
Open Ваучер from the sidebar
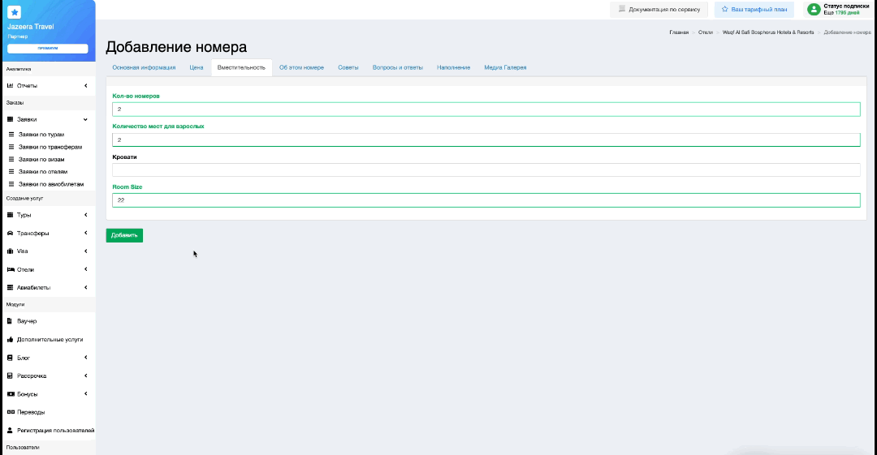click(x=27, y=321)
